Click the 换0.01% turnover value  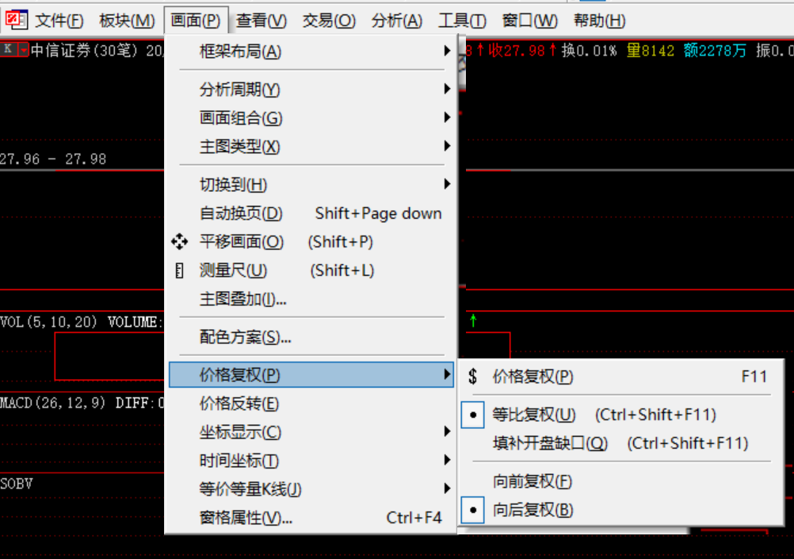click(x=589, y=50)
